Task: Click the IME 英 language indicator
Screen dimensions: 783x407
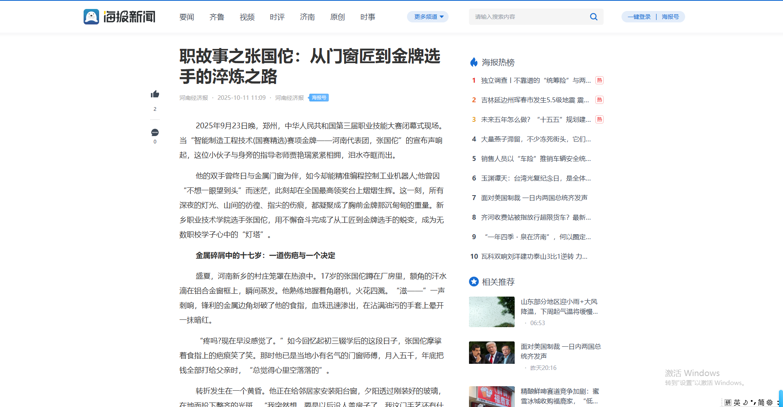Action: 737,403
